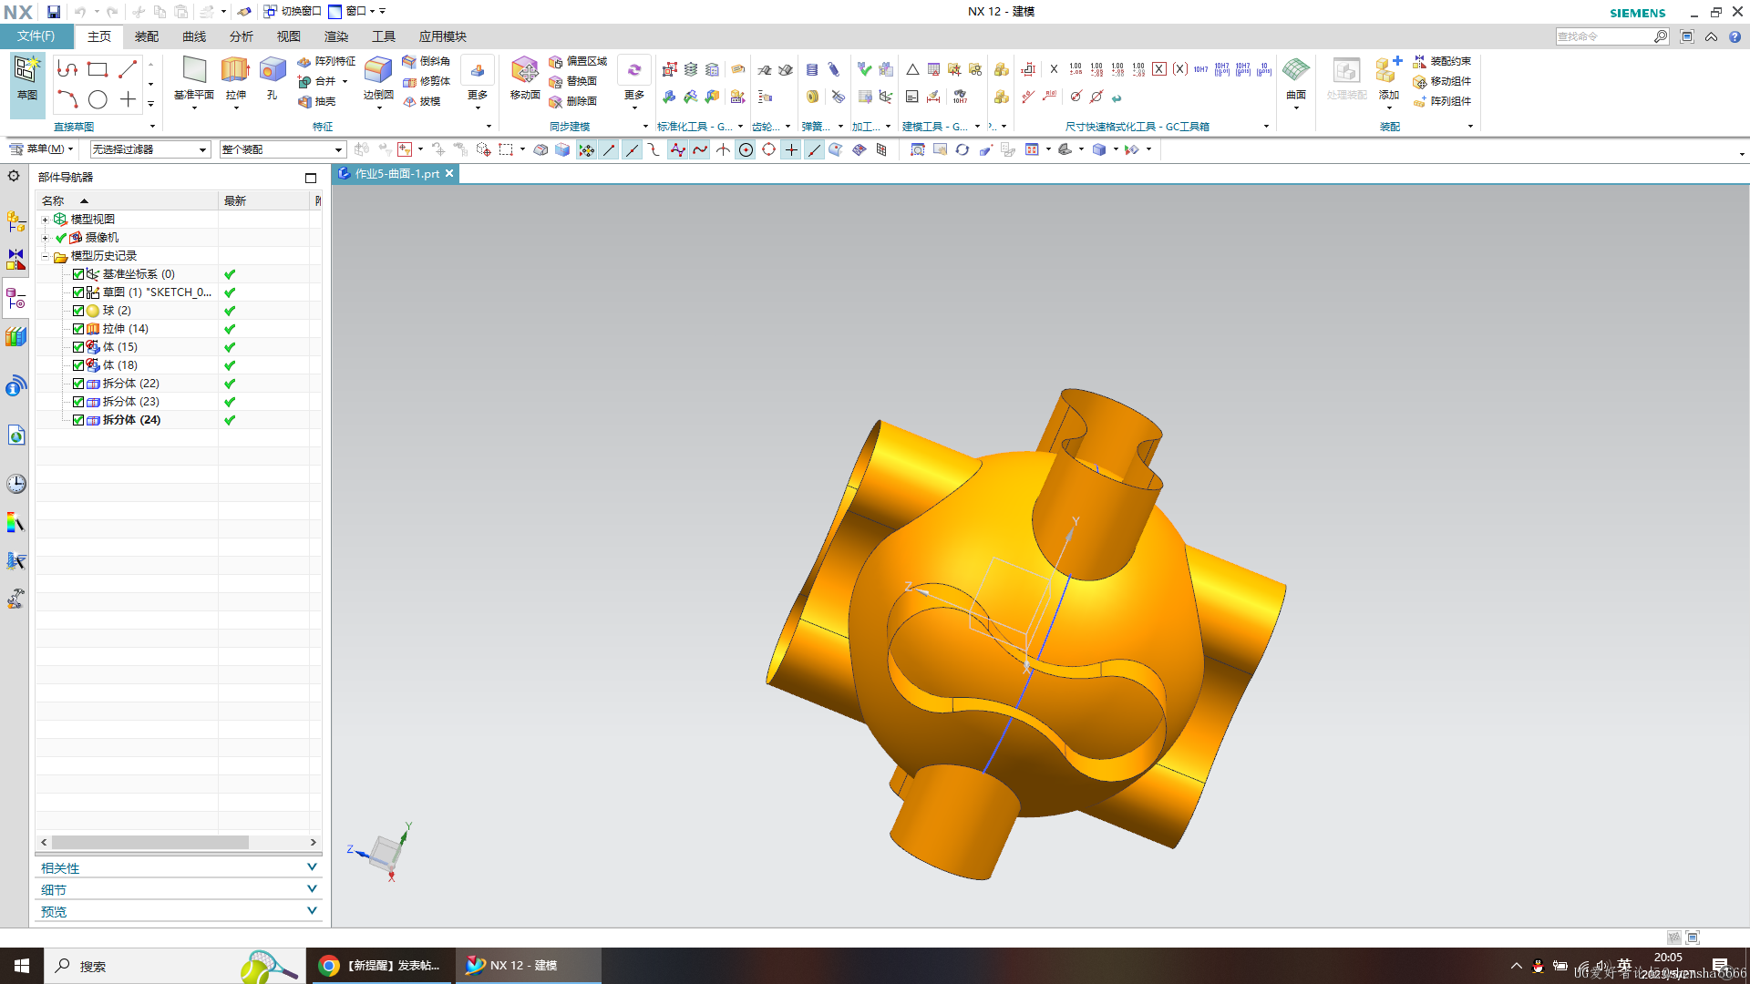Select the rectangle sketch tool
This screenshot has height=984, width=1750.
click(x=98, y=69)
